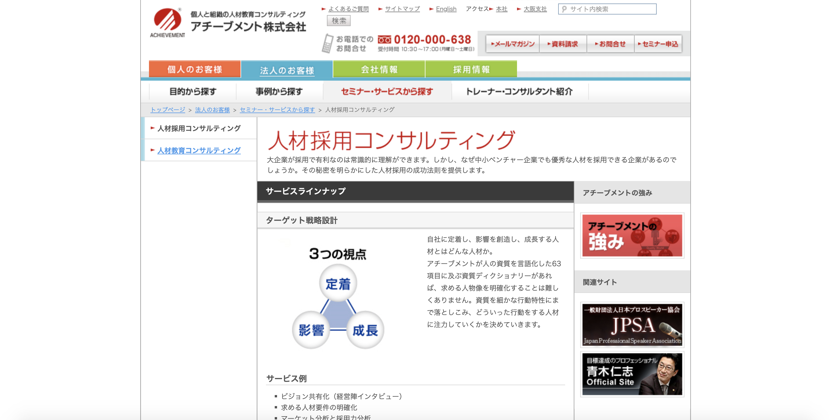This screenshot has height=420, width=830.
Task: Open the 青木仁志 Official Site banner
Action: pyautogui.click(x=632, y=374)
